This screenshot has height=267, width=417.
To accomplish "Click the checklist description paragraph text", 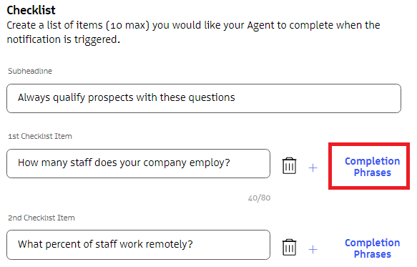I will [193, 32].
